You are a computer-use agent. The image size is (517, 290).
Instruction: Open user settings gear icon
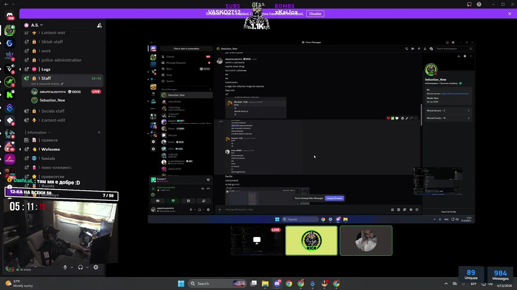(x=96, y=267)
